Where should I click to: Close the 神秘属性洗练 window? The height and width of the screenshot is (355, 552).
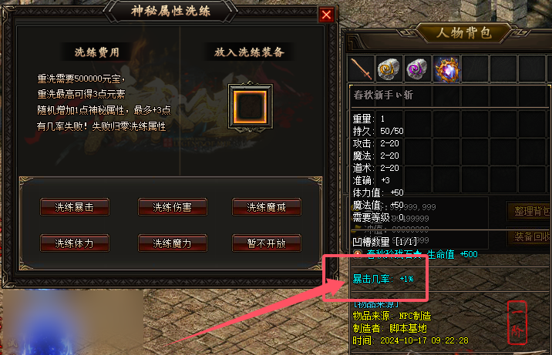pyautogui.click(x=326, y=15)
